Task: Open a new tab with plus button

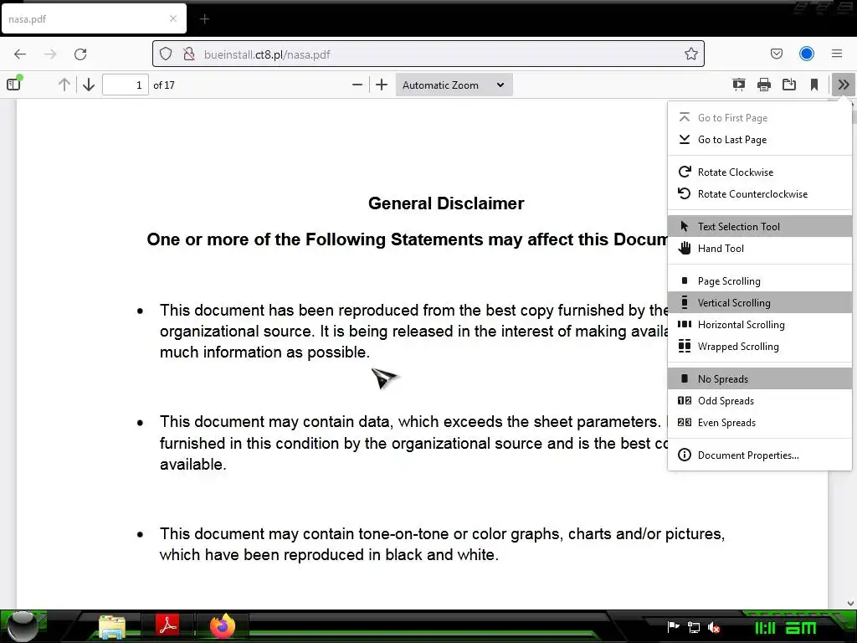Action: [204, 19]
